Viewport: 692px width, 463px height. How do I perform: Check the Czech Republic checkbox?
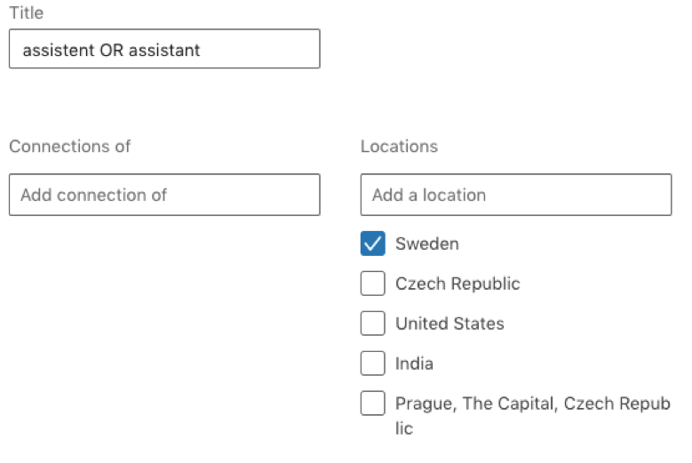pos(372,283)
